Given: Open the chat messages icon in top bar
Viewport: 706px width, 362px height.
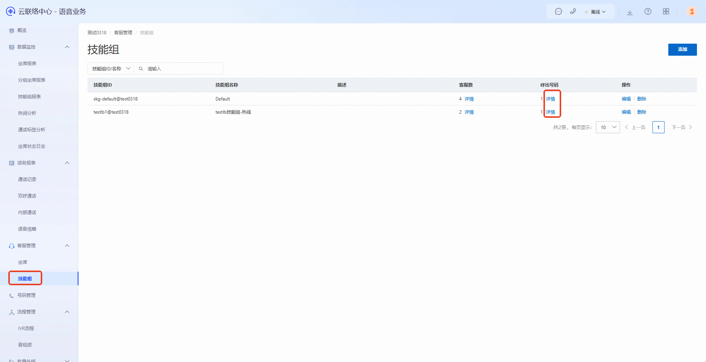Looking at the screenshot, I should click(x=559, y=12).
